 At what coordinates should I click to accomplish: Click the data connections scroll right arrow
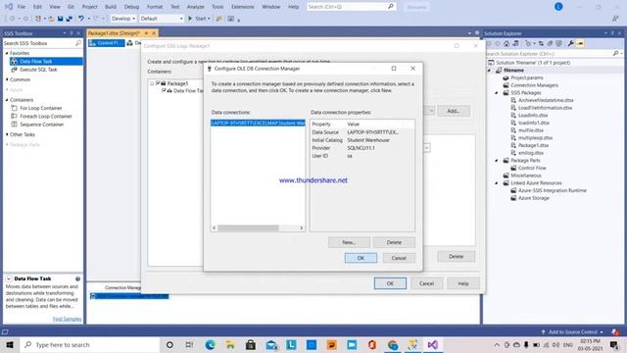pyautogui.click(x=302, y=227)
